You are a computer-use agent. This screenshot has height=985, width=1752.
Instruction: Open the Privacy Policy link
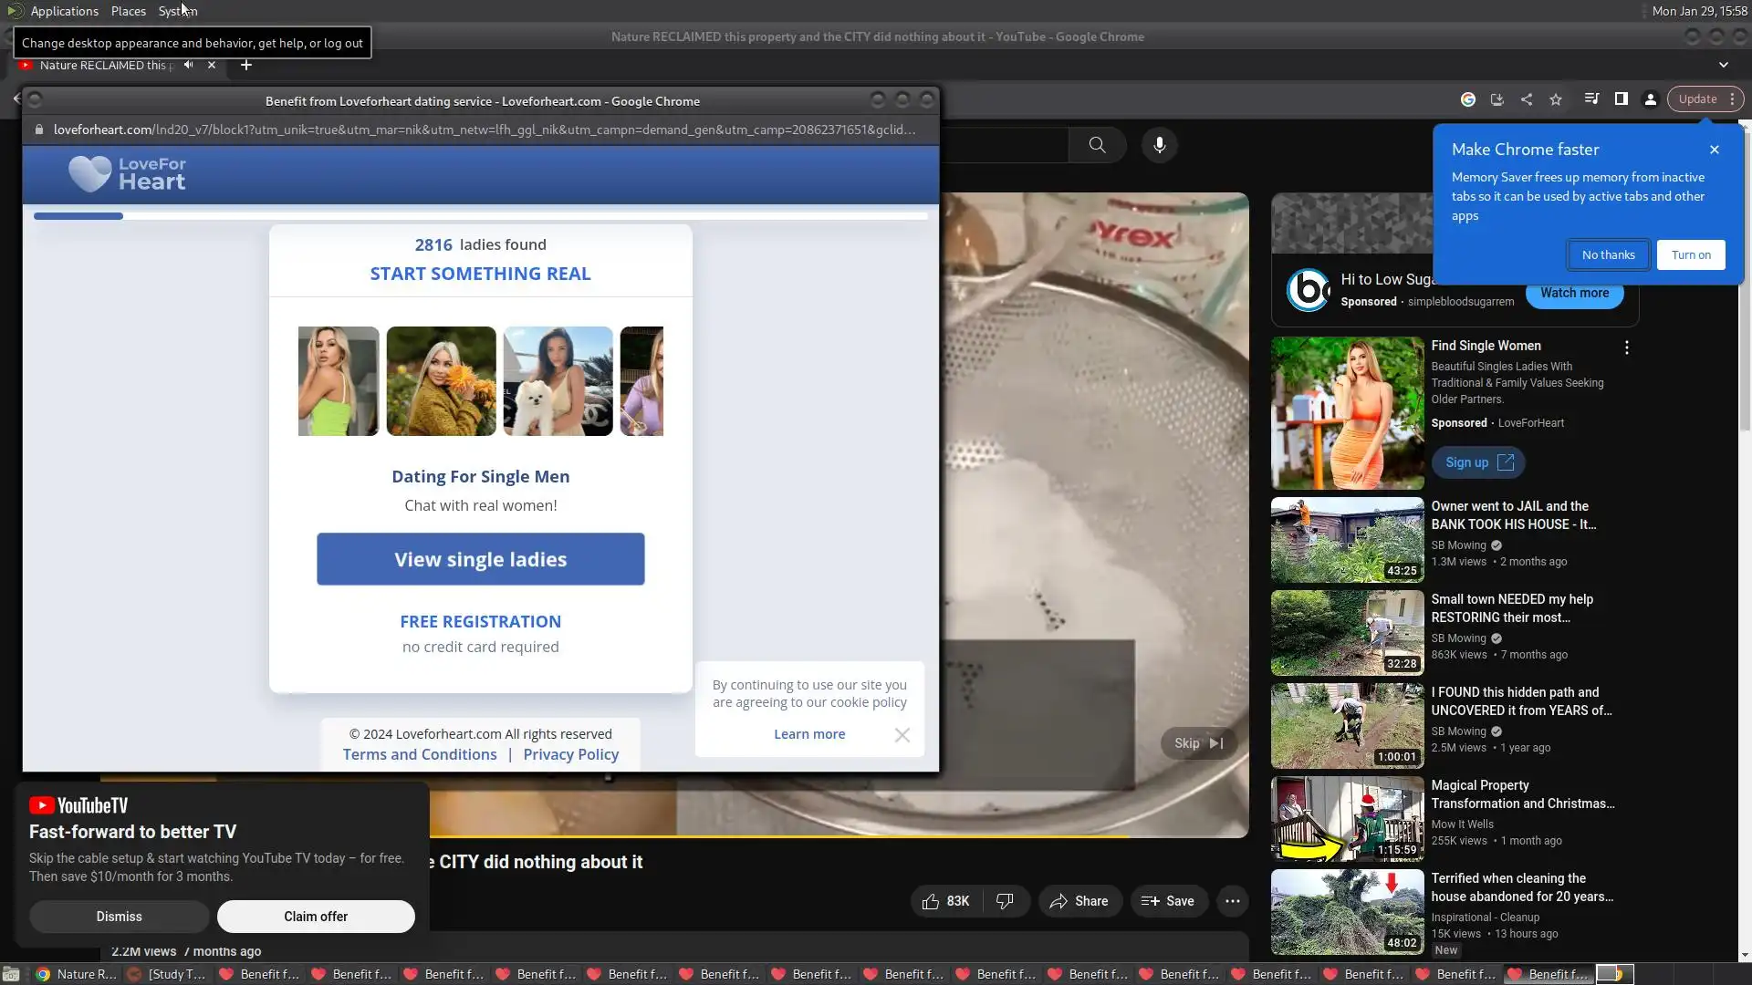tap(570, 754)
